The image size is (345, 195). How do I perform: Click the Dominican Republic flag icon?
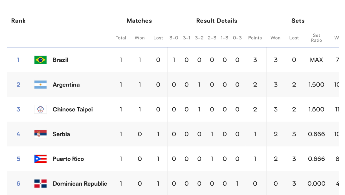point(40,184)
